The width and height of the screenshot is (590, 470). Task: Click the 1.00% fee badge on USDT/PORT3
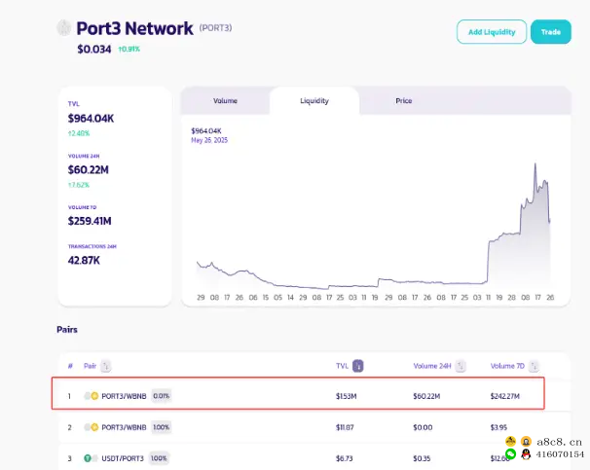(158, 457)
